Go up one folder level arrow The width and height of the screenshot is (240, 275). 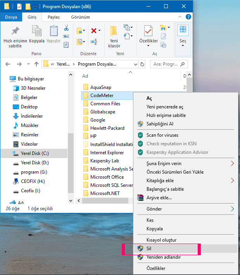pos(36,64)
